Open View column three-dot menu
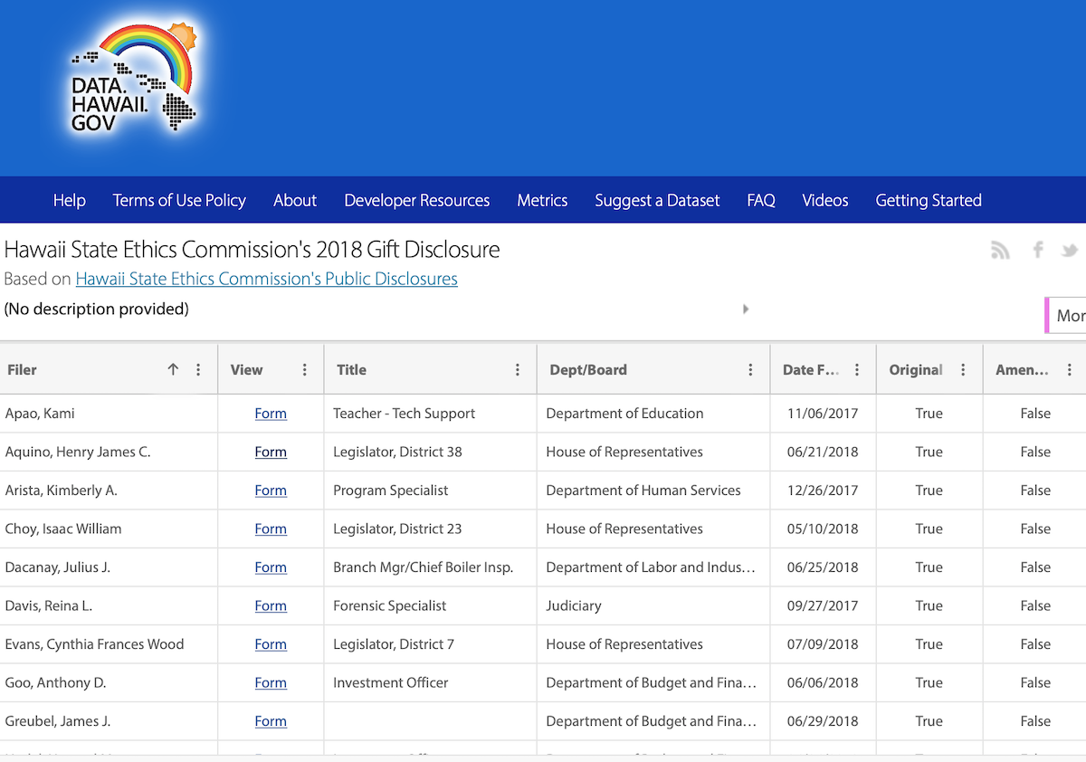The width and height of the screenshot is (1086, 762). (305, 369)
